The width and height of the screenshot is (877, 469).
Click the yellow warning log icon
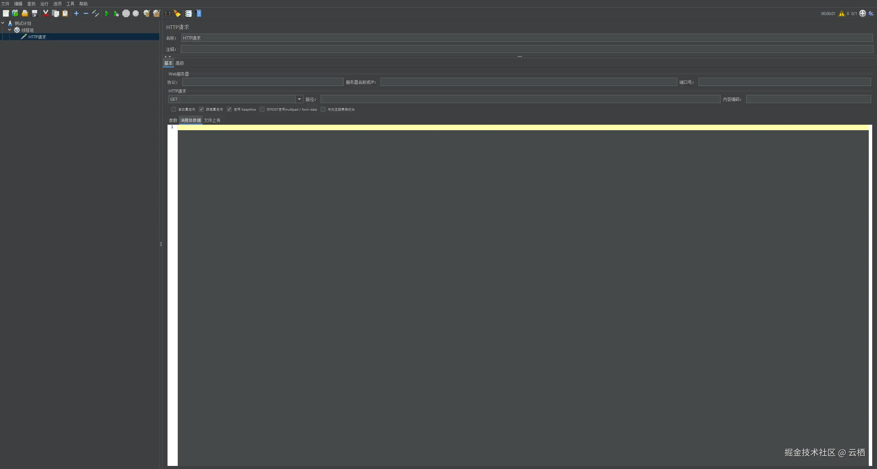click(x=841, y=14)
